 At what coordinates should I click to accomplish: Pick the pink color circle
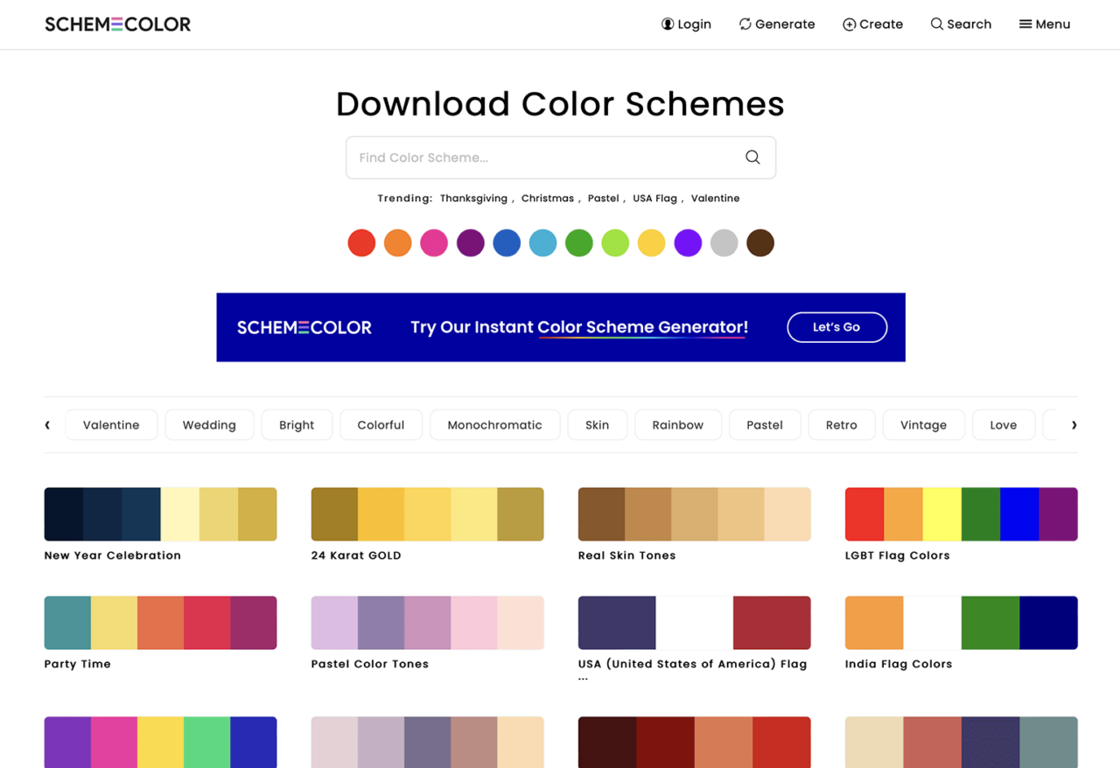pos(434,243)
